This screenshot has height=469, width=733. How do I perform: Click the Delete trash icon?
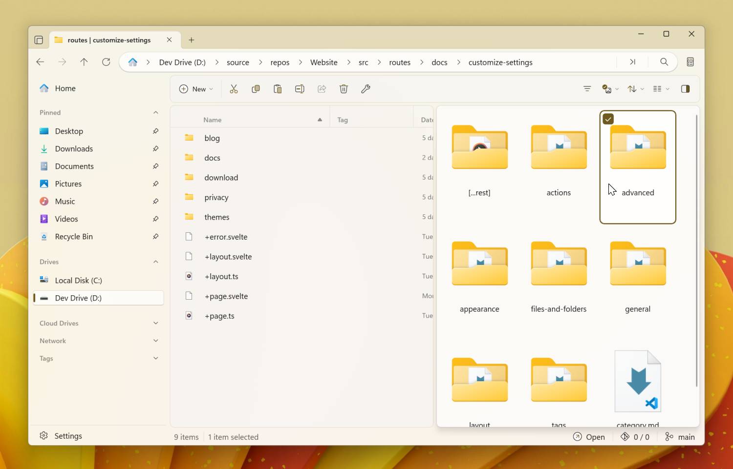point(344,89)
